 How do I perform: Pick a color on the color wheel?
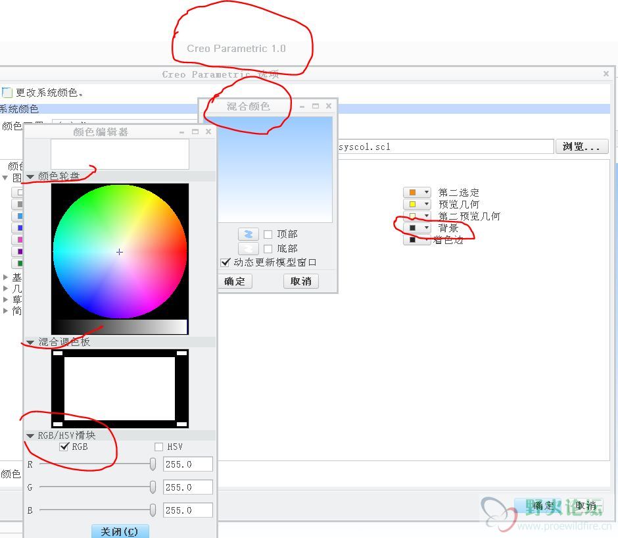[x=120, y=252]
